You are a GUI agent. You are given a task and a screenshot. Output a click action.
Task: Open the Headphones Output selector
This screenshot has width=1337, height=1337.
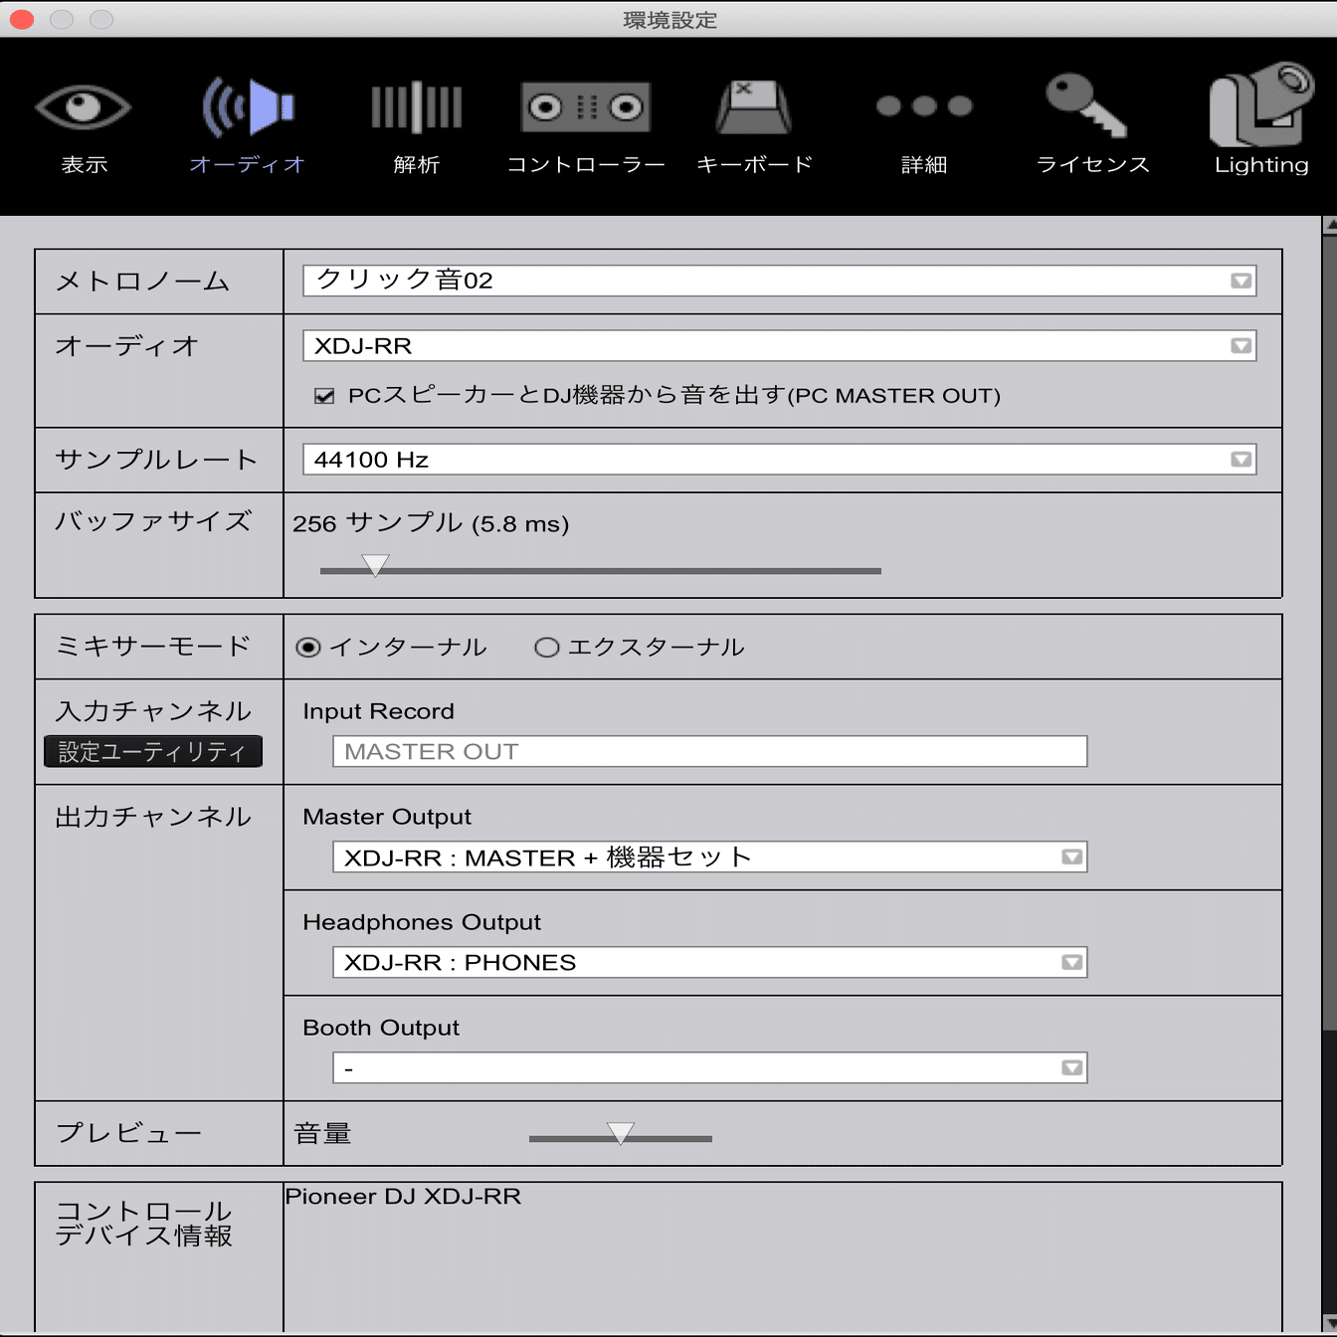(1070, 962)
